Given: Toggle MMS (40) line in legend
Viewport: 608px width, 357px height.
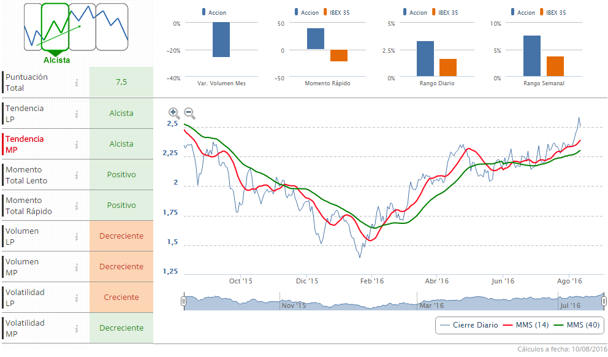Looking at the screenshot, I should coord(576,324).
